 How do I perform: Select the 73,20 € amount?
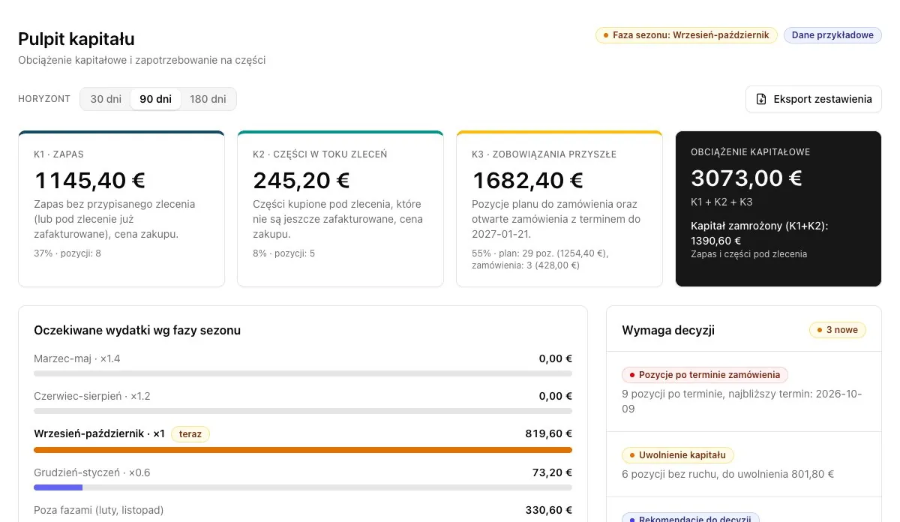pos(552,472)
